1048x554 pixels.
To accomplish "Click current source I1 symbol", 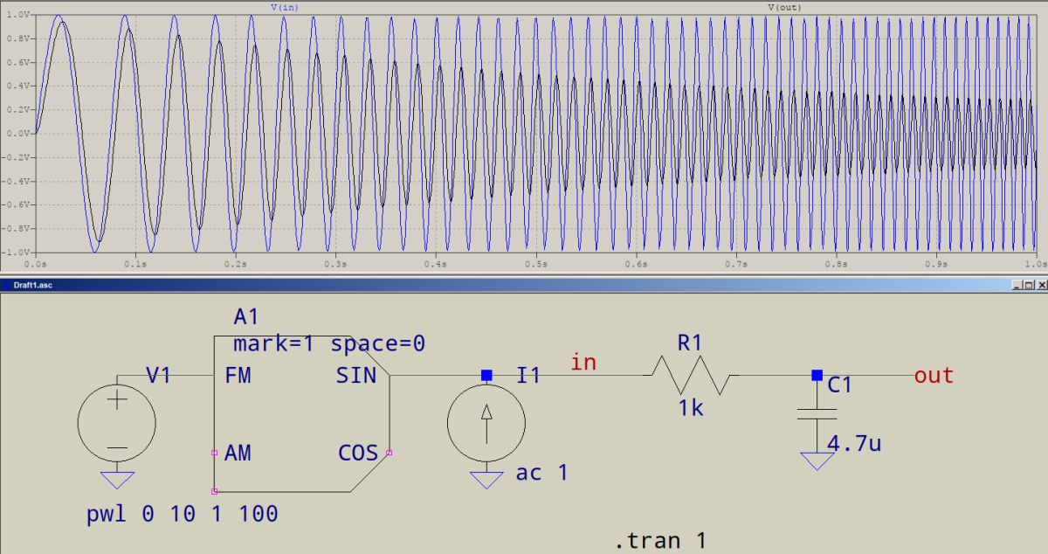I will 486,425.
